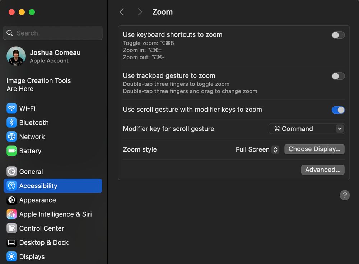Open the Command modifier key dropdown
The image size is (359, 264).
pos(307,129)
